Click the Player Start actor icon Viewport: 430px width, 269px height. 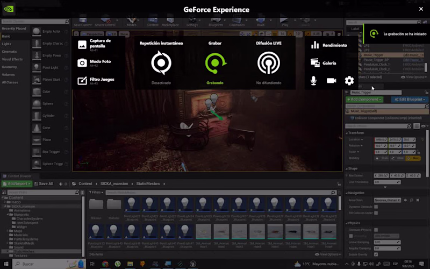(37, 79)
